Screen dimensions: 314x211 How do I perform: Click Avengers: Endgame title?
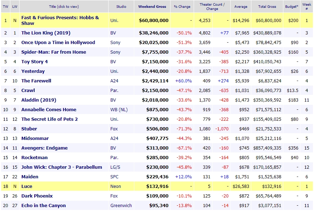[x=45, y=148]
